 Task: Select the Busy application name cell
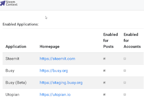10,71
